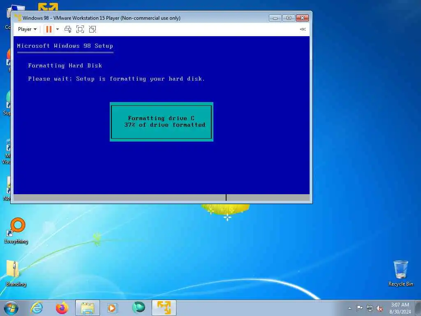Open Action Center flag icon
421x316 pixels.
point(359,308)
